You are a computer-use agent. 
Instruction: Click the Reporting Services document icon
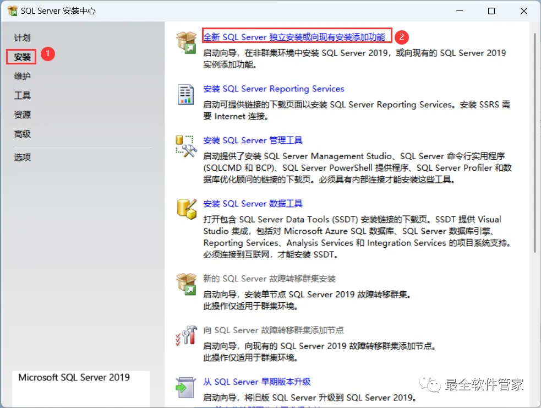[185, 94]
